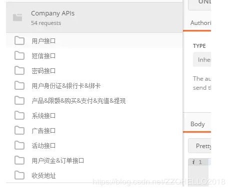230x191 pixels.
Task: Click the 系统接口 folder icon
Action: (x=19, y=116)
